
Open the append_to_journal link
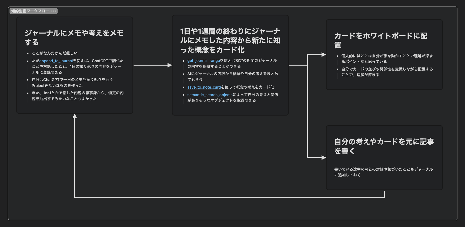coord(56,61)
